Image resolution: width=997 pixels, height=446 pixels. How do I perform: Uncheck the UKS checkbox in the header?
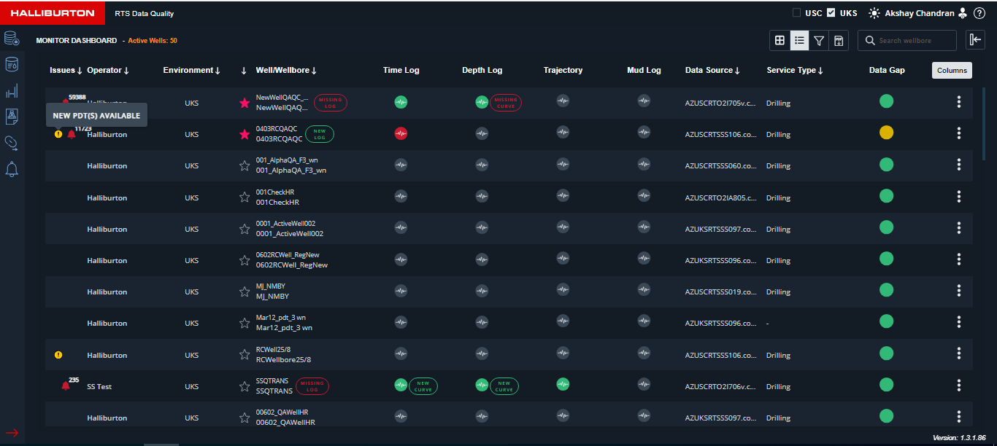pos(831,12)
